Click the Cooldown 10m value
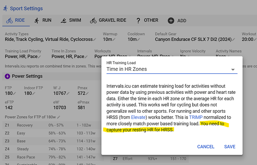Viewport: 257px width, 165px height. 132,40
